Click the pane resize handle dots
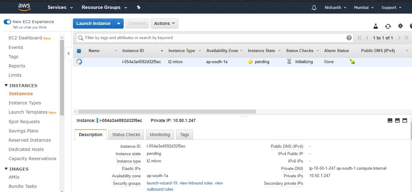This screenshot has height=194, width=412. click(x=244, y=116)
